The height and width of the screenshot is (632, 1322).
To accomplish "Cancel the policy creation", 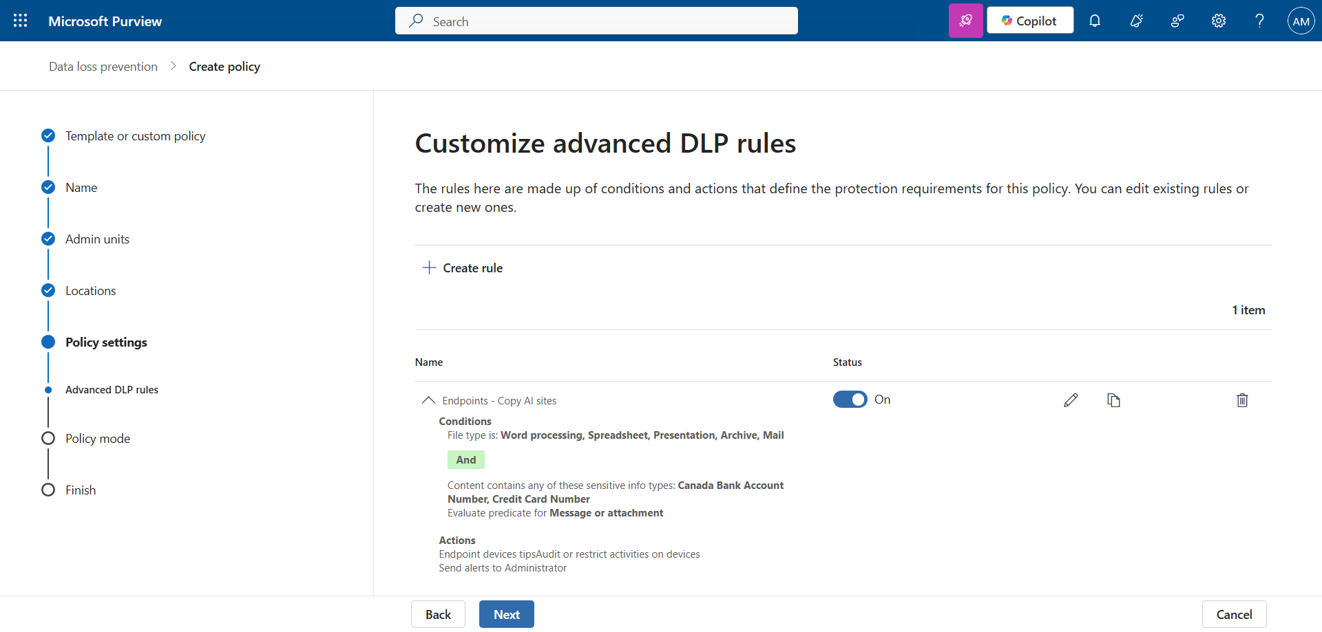I will pos(1234,614).
